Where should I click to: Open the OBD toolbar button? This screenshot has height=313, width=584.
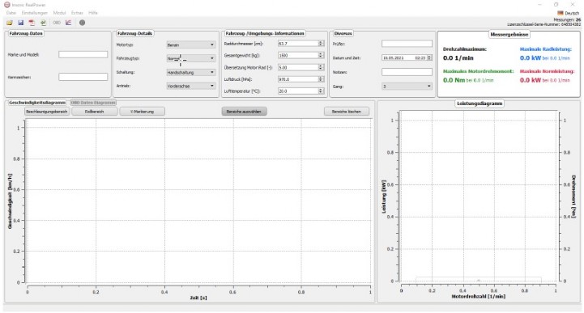57,23
